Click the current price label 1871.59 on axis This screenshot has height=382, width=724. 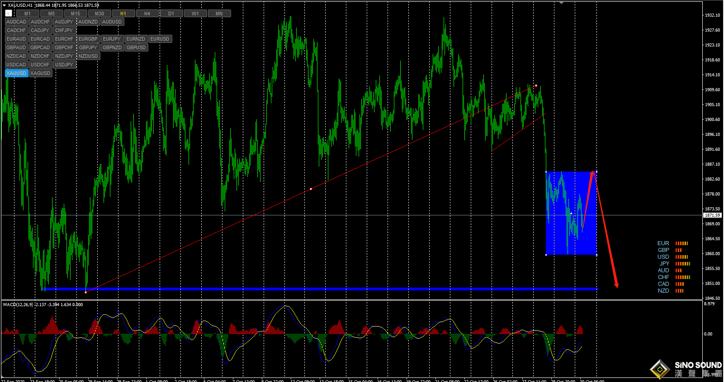click(x=712, y=215)
